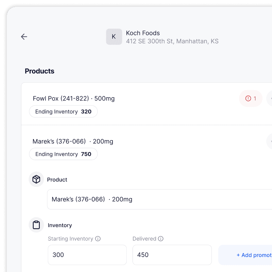The height and width of the screenshot is (272, 272).
Task: Click the Products section heading
Action: click(39, 71)
